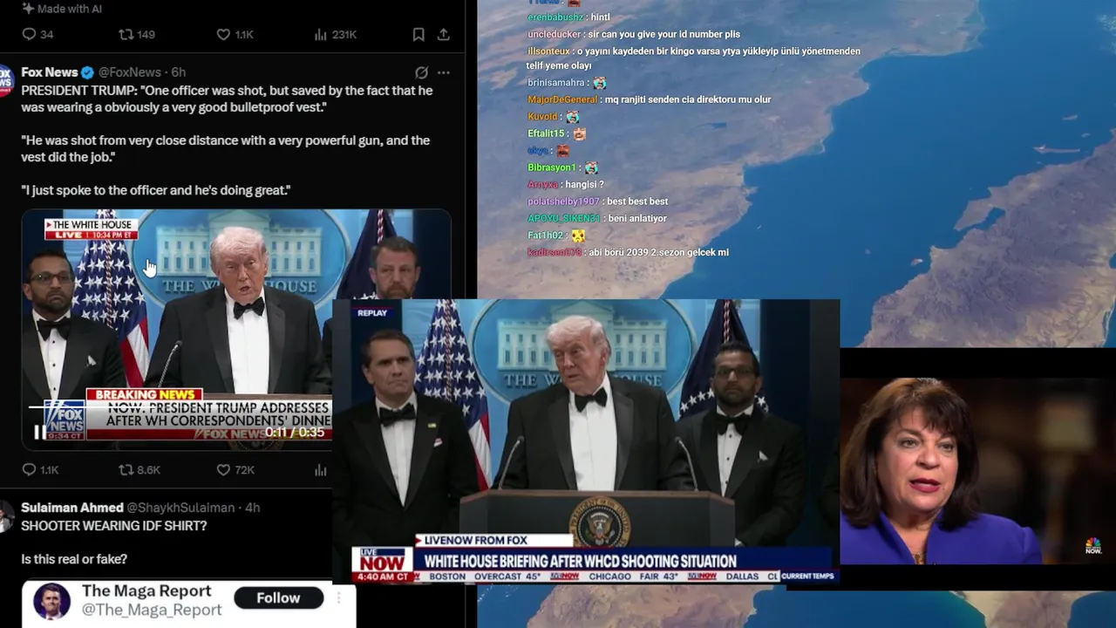Select the LiveNOW White House briefing video overlay
This screenshot has height=628, width=1116.
(586, 442)
